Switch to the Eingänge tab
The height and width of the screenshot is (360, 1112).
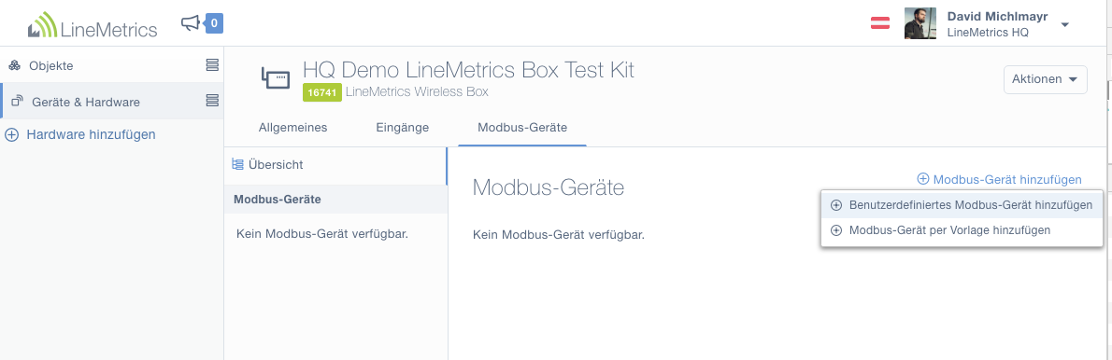402,128
